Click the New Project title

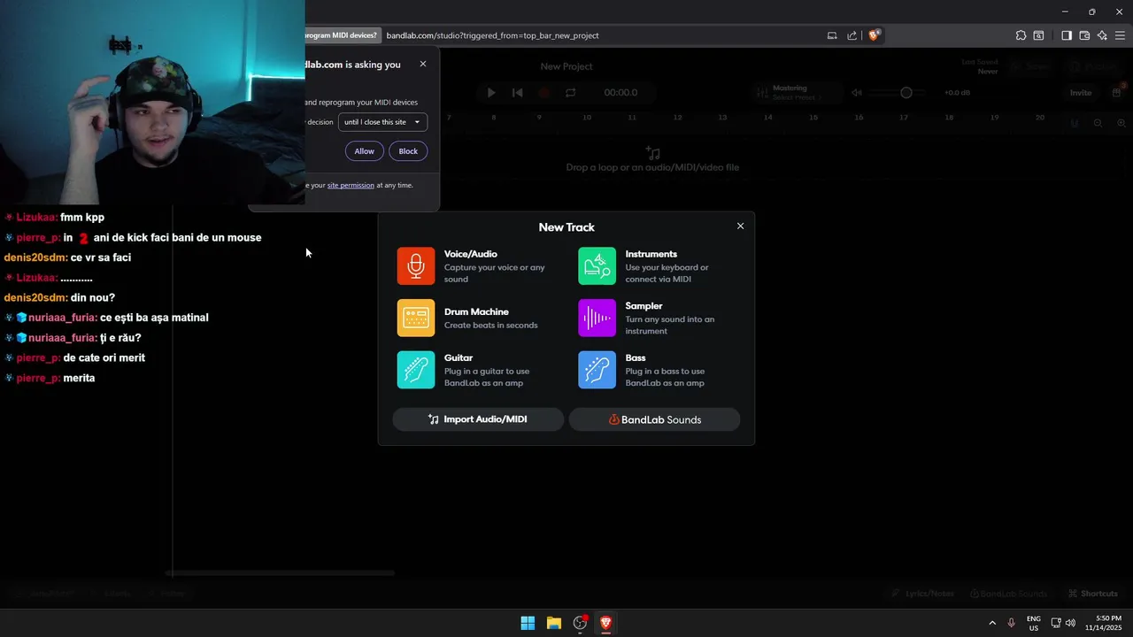click(x=566, y=66)
